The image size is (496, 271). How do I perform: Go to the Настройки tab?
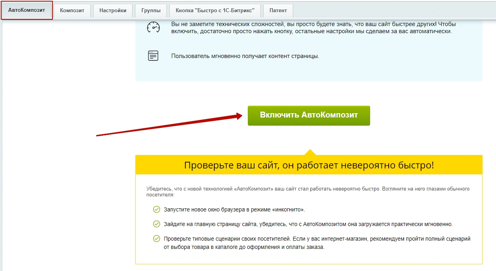tap(113, 11)
